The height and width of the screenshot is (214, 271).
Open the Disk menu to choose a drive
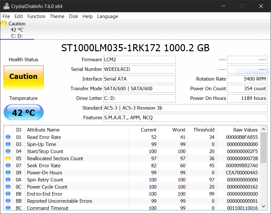pyautogui.click(x=73, y=16)
